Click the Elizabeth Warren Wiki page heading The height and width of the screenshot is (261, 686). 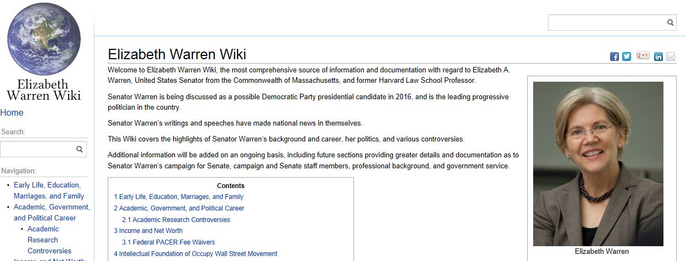pyautogui.click(x=177, y=54)
